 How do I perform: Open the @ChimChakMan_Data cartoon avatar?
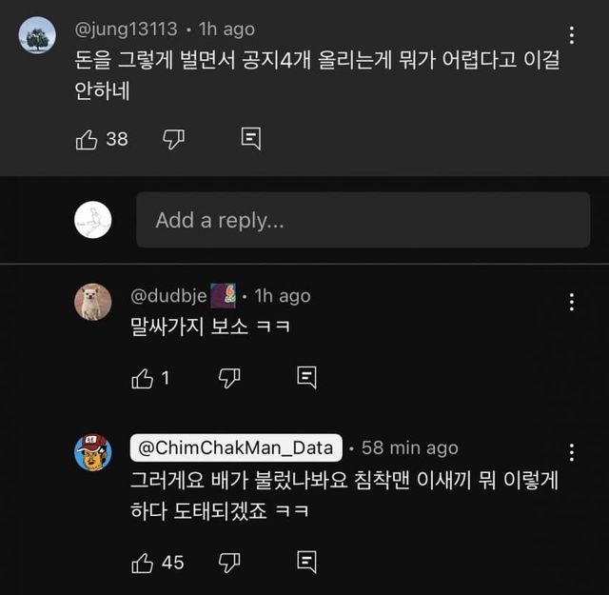(x=93, y=450)
